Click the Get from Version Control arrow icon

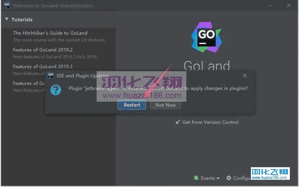(x=178, y=122)
